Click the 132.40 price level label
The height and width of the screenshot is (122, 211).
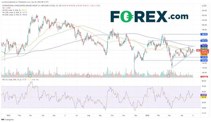204,57
